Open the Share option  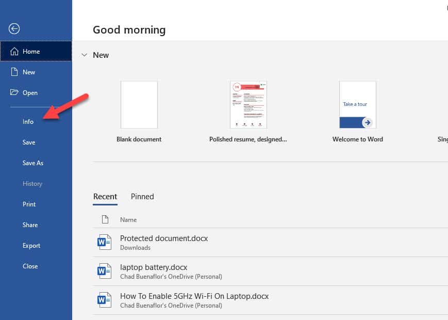click(30, 225)
